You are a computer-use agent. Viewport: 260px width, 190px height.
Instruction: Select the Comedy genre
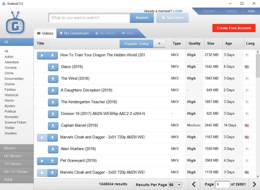(11, 68)
